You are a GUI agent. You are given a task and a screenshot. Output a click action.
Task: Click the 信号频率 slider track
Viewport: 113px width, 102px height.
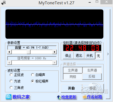click(32, 63)
